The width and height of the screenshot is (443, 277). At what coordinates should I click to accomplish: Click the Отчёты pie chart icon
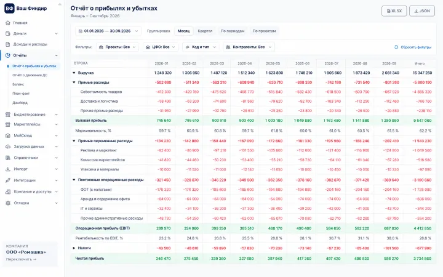point(8,55)
